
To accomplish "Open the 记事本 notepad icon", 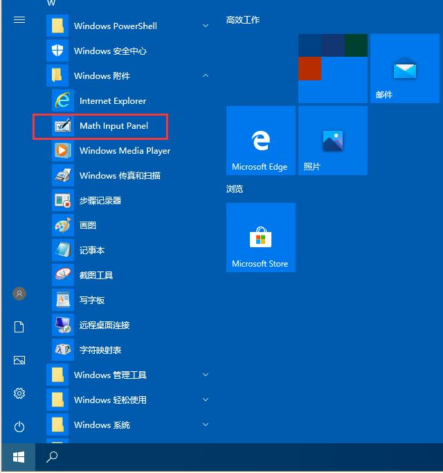I will coord(63,250).
